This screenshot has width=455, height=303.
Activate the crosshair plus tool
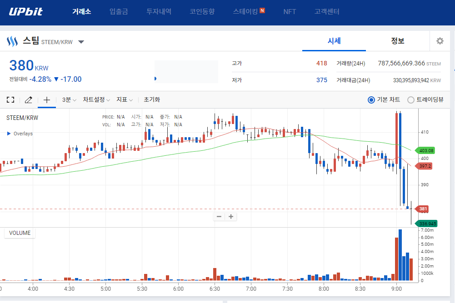coord(47,100)
